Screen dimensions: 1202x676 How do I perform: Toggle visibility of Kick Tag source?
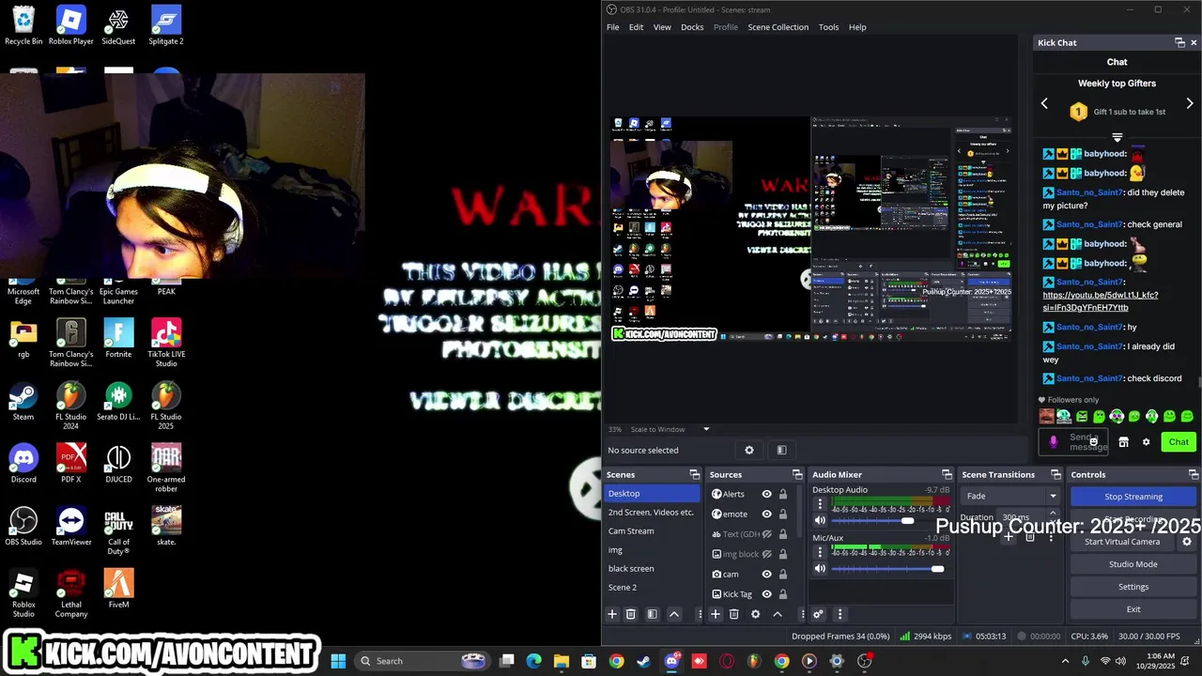766,593
